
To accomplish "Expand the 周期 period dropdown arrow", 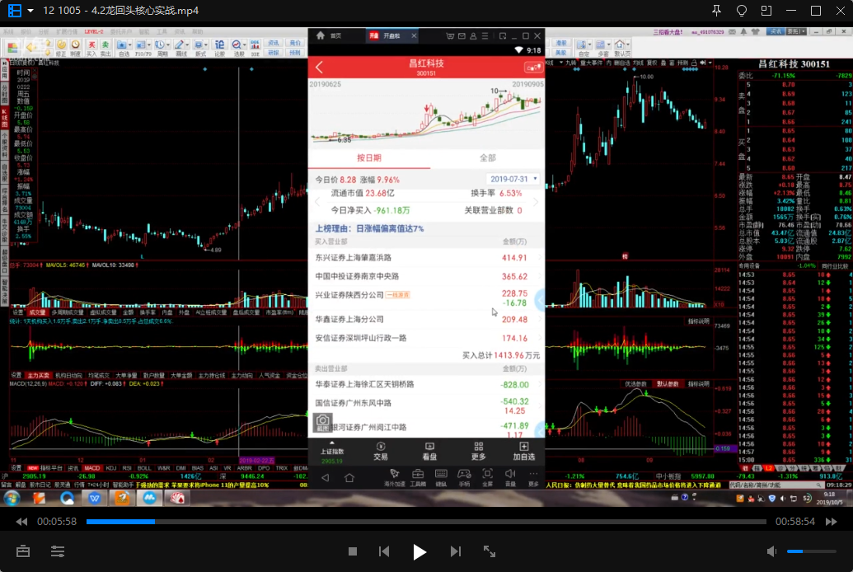I will [x=168, y=45].
